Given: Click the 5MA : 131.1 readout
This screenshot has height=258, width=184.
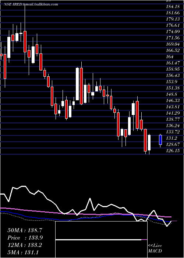Looking at the screenshot, I should coord(23,252).
